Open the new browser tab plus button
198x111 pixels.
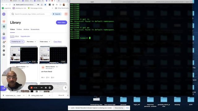(59, 1)
